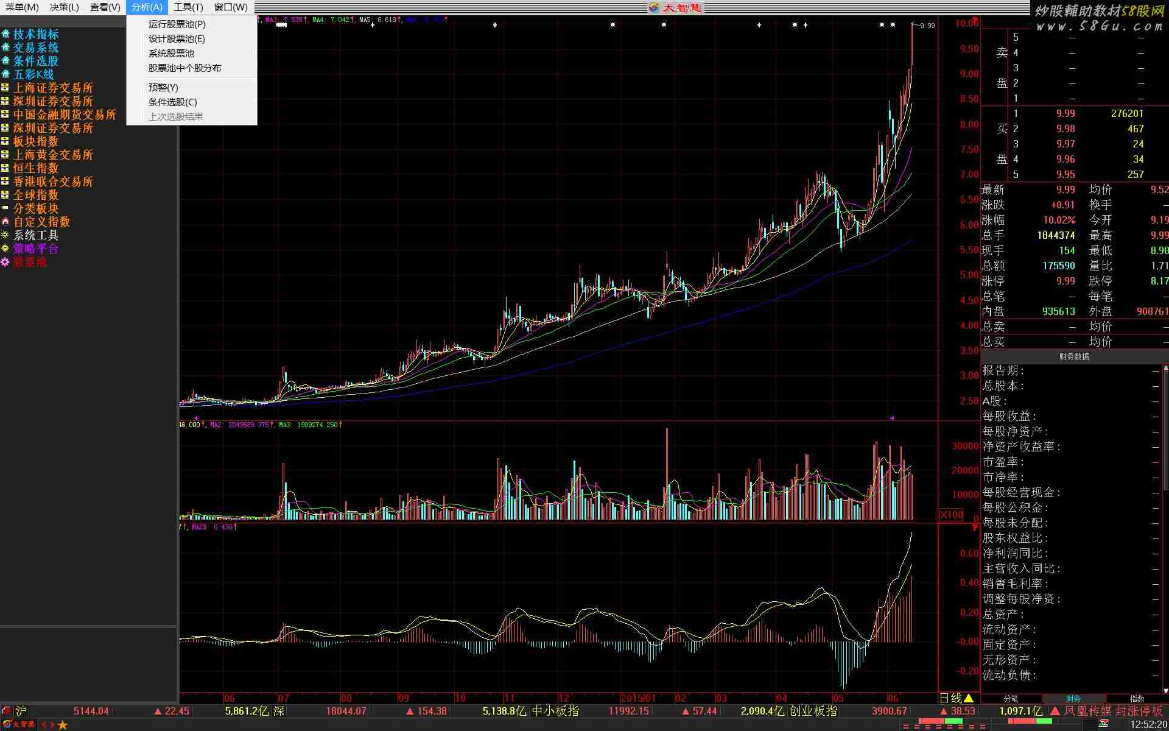The image size is (1169, 731).
Task: Click the X100 volume scale label
Action: [x=952, y=515]
